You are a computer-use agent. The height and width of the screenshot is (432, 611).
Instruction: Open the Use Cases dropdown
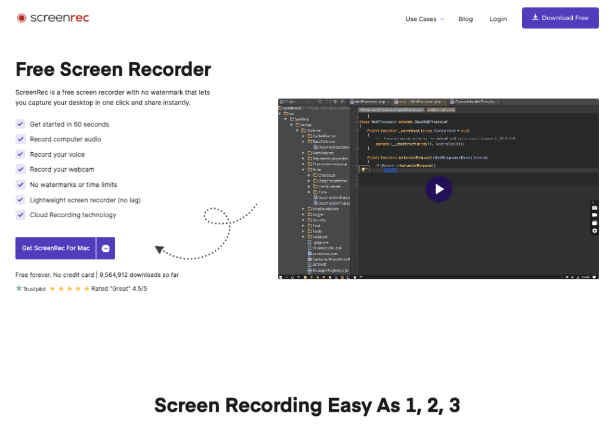(424, 18)
